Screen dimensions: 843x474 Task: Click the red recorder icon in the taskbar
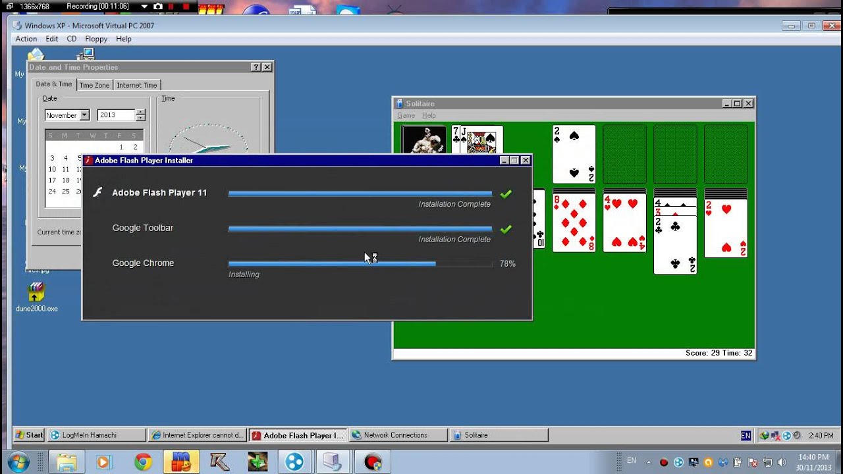[373, 462]
